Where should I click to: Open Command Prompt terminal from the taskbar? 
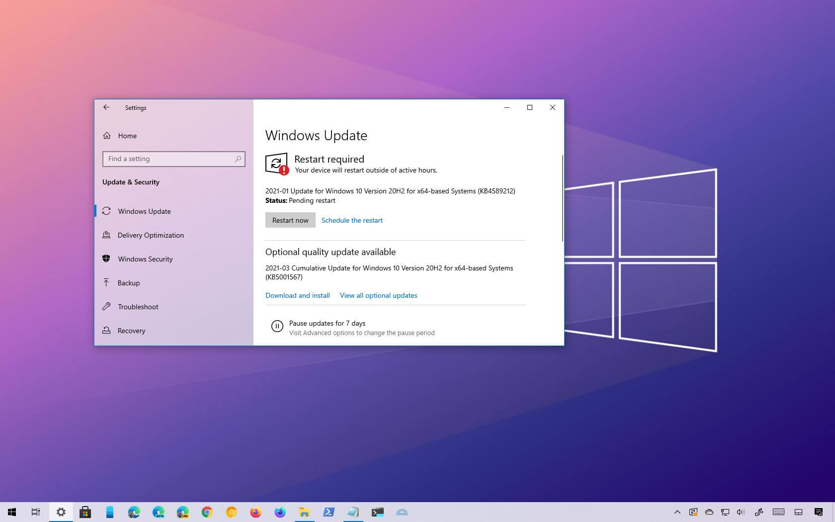click(377, 512)
